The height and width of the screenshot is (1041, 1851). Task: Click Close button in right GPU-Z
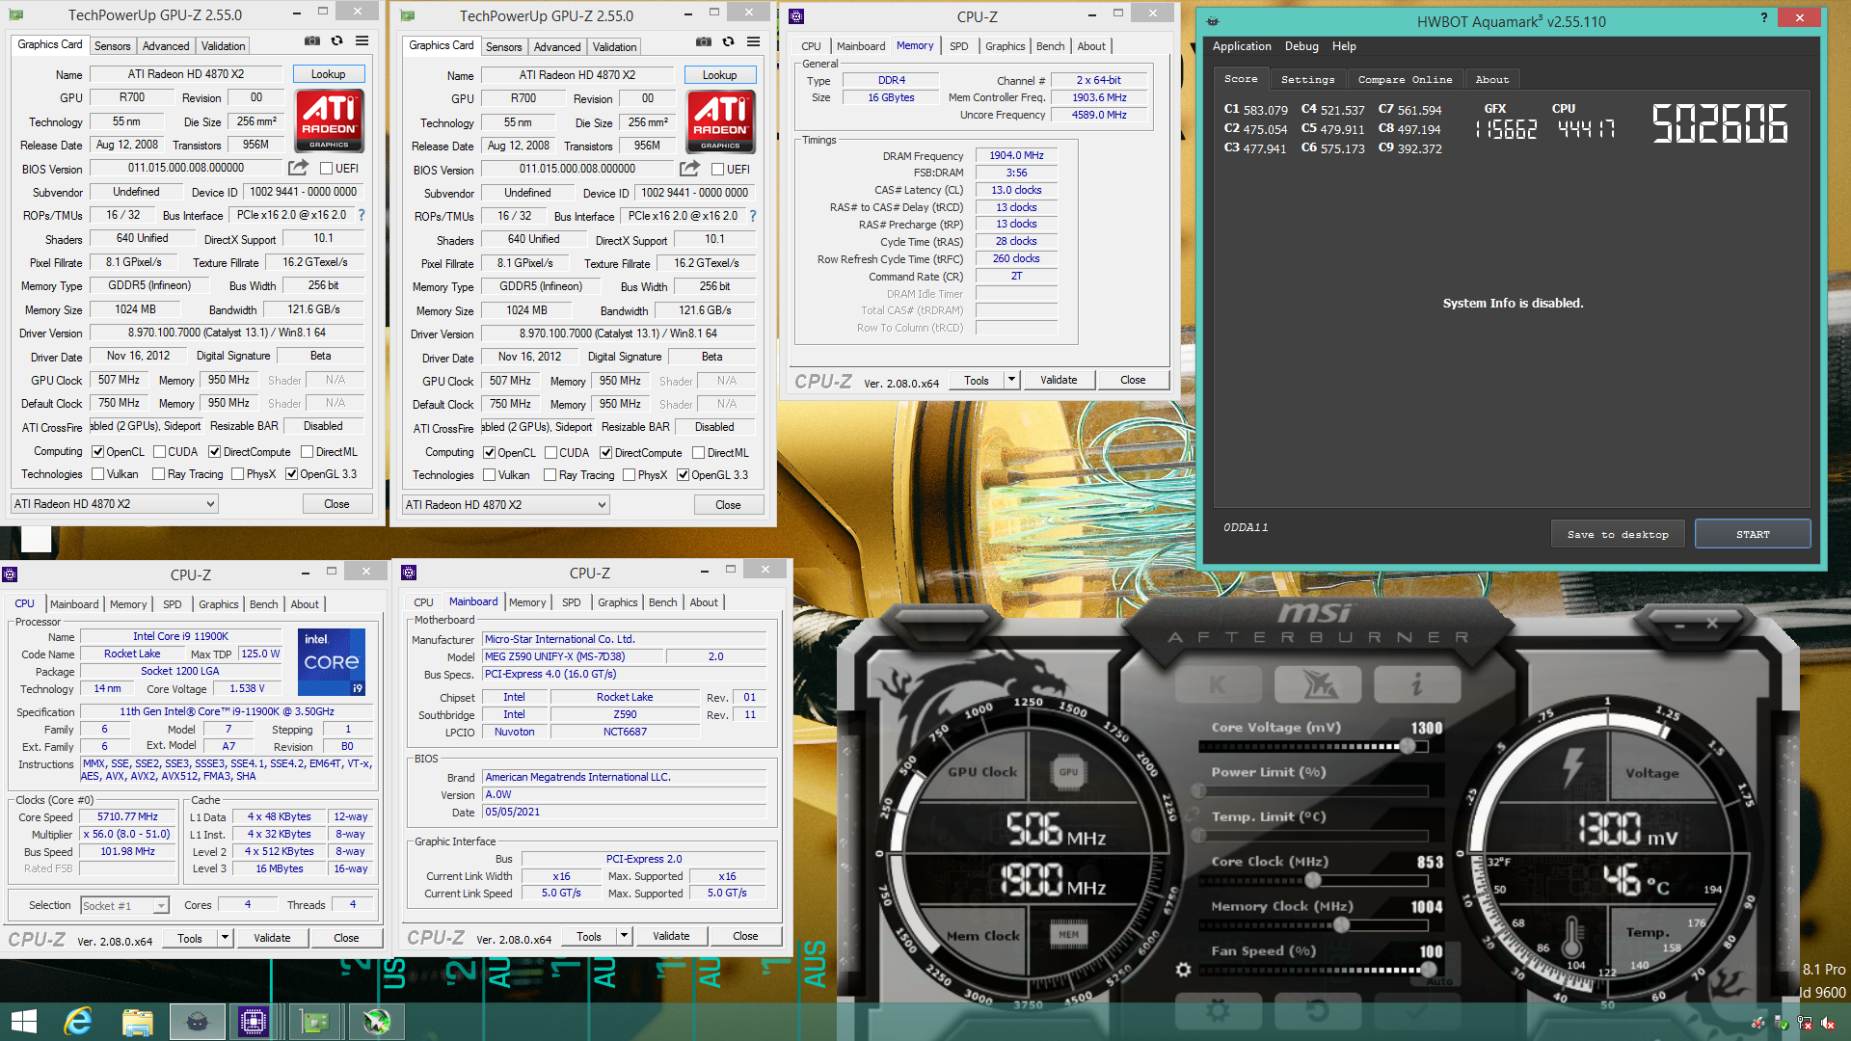(728, 505)
